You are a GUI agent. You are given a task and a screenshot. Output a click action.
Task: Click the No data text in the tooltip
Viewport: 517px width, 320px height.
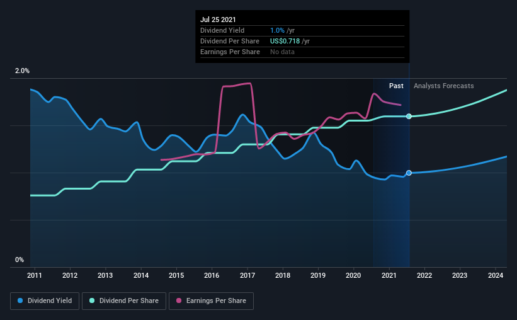282,52
